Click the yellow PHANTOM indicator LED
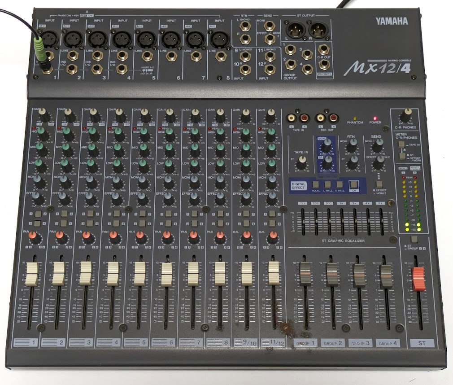 (x=355, y=118)
